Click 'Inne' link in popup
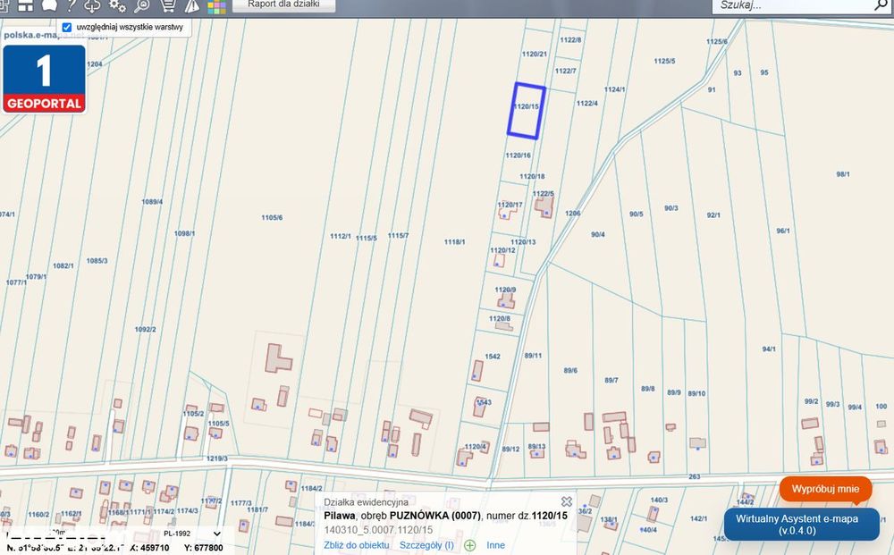This screenshot has height=555, width=894. (495, 545)
